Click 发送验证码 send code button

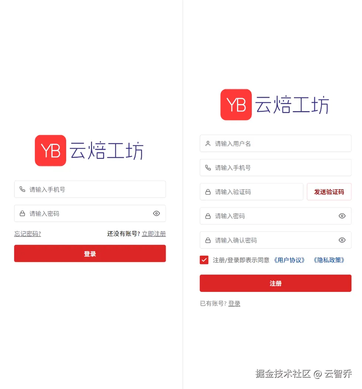(x=329, y=192)
